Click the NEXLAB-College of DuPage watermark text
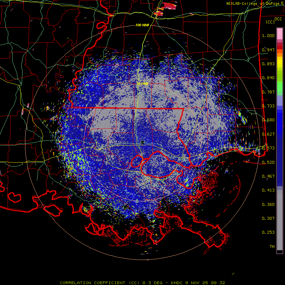Viewport: 285px width, 285px height. point(255,3)
